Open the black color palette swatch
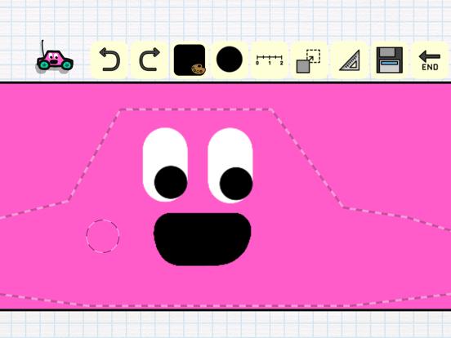This screenshot has height=338, width=451. click(x=190, y=60)
